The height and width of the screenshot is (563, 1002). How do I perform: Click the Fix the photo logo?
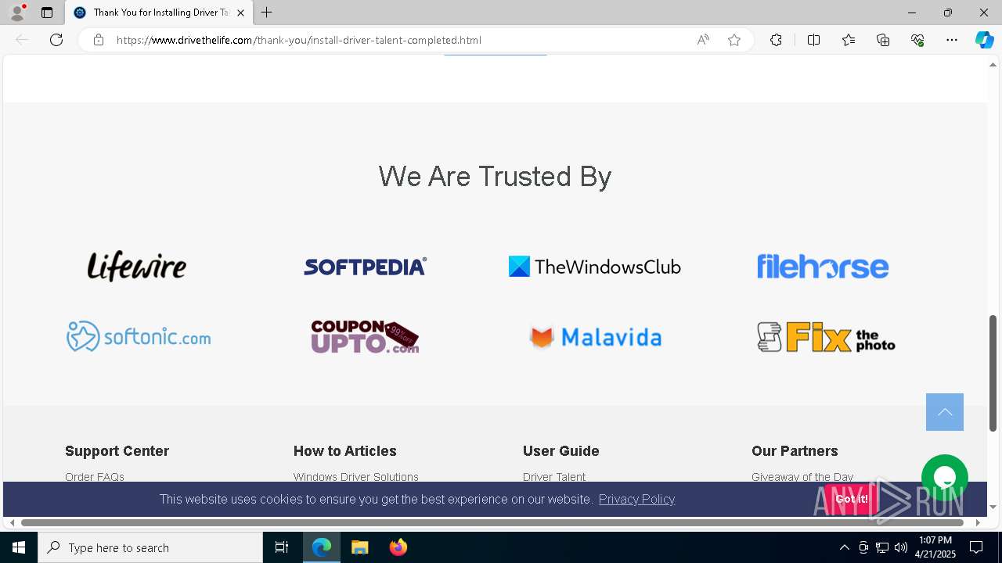click(x=826, y=337)
